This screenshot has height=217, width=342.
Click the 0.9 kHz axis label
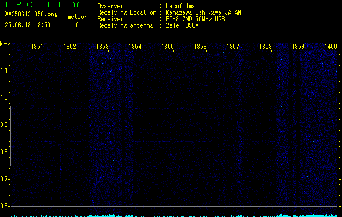tap(4, 125)
